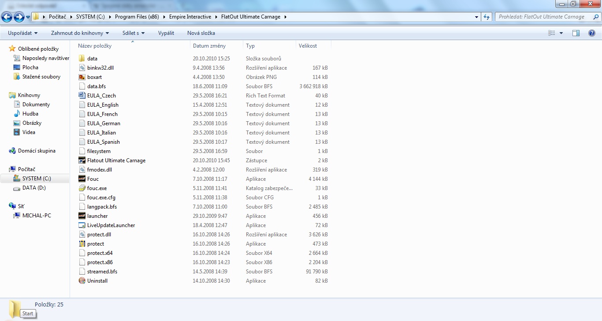Select the file named fouc.exe.cfg
This screenshot has width=602, height=321.
[101, 198]
